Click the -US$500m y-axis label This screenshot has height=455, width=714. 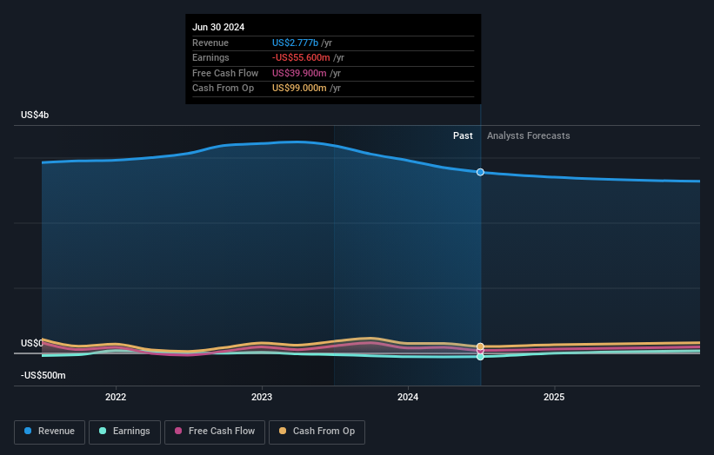coord(43,375)
